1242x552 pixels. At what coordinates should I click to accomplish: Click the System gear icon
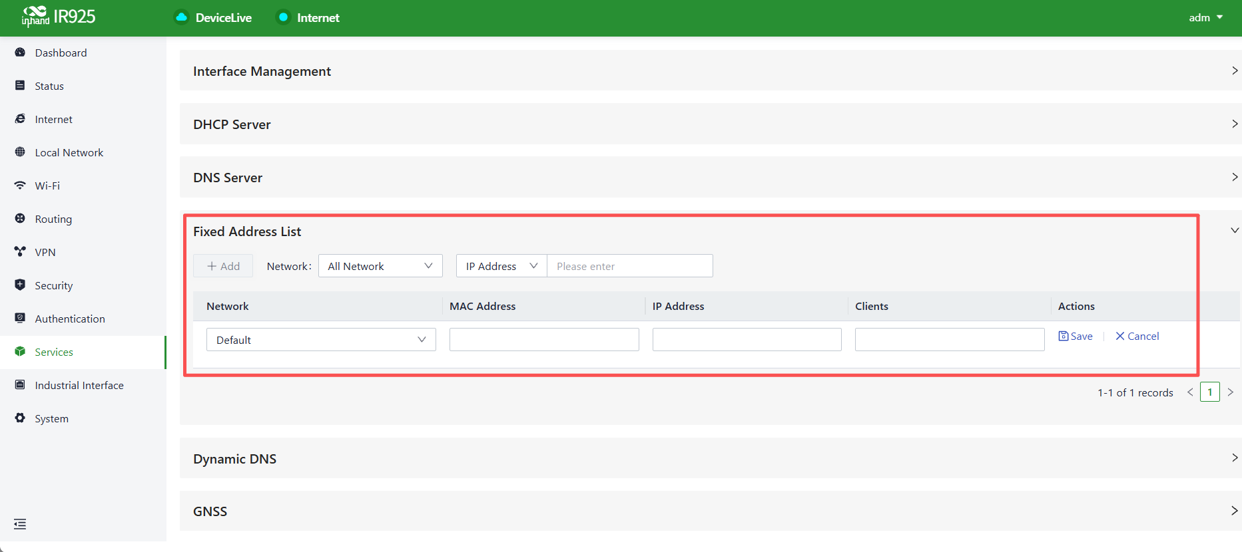pos(20,418)
